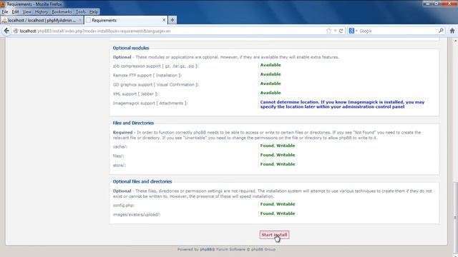Click the 'files/:' row label
458x257 pixels.
tap(118, 156)
